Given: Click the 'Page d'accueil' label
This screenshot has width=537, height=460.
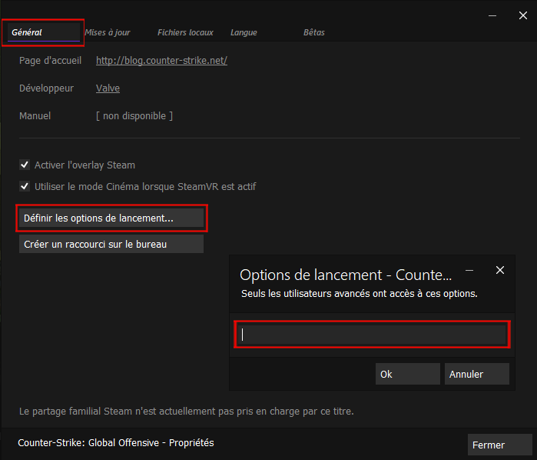Looking at the screenshot, I should 51,60.
